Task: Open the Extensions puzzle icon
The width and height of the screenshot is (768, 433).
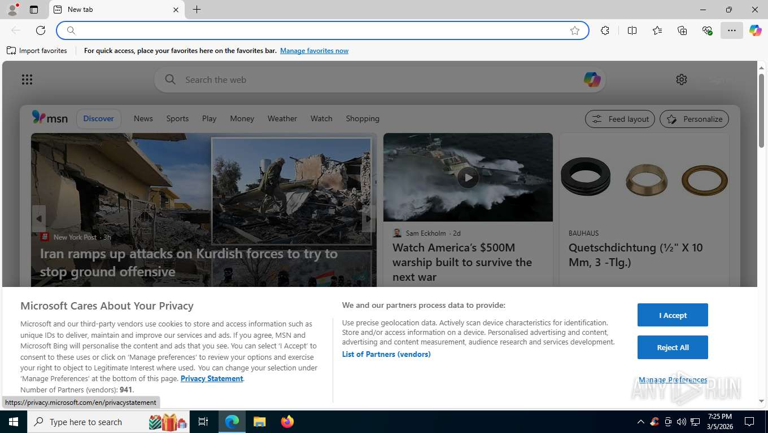Action: click(605, 30)
